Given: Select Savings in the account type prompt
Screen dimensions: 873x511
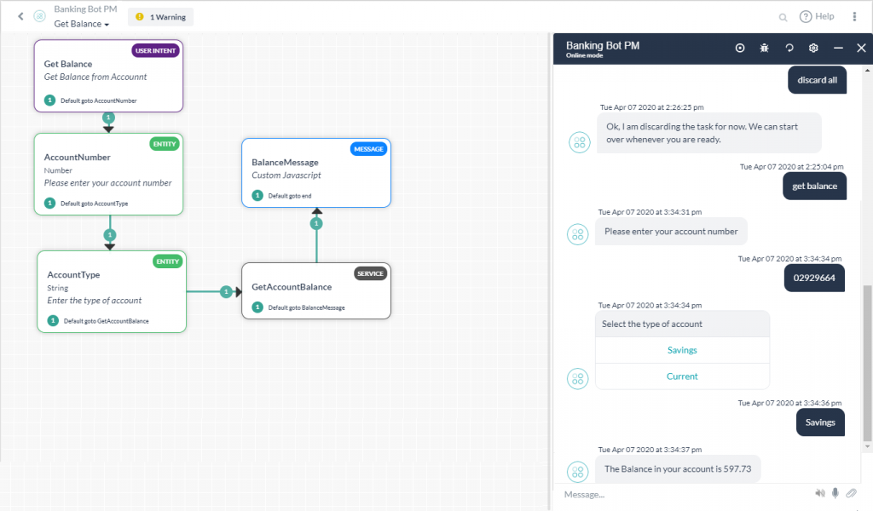Looking at the screenshot, I should coord(682,350).
